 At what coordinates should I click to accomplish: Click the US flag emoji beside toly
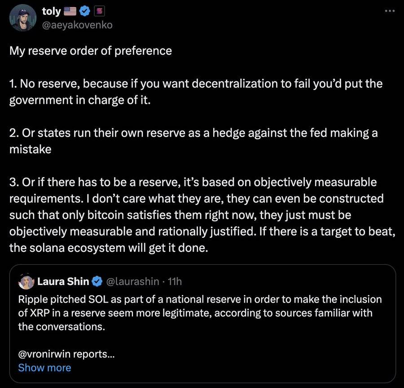click(71, 11)
